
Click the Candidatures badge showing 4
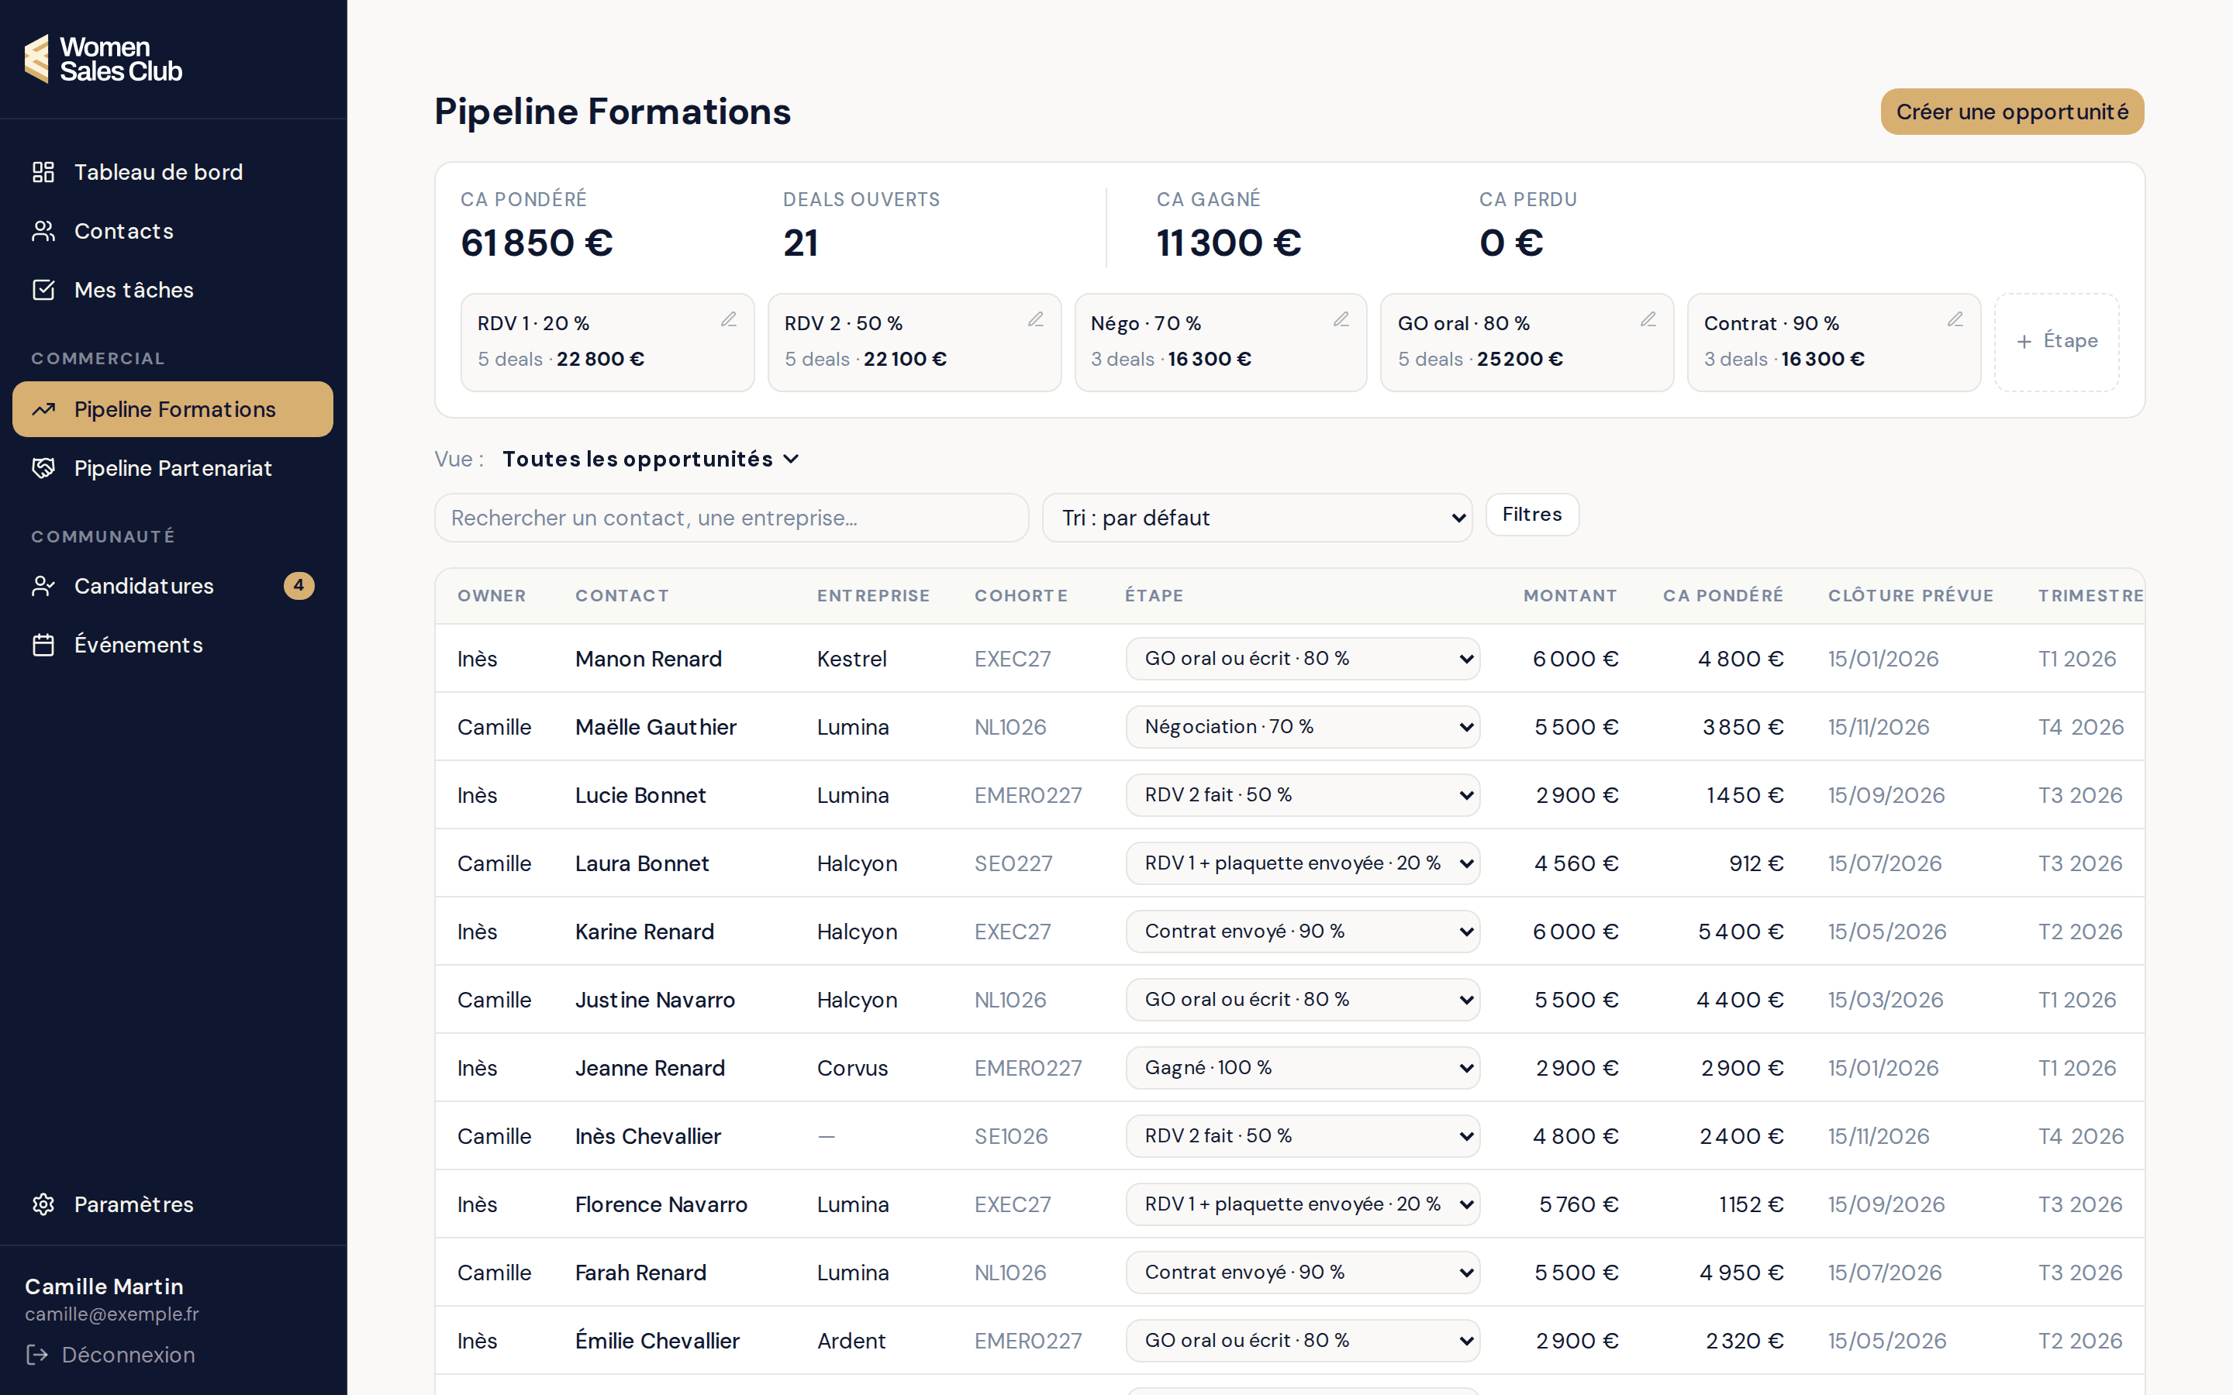[299, 586]
